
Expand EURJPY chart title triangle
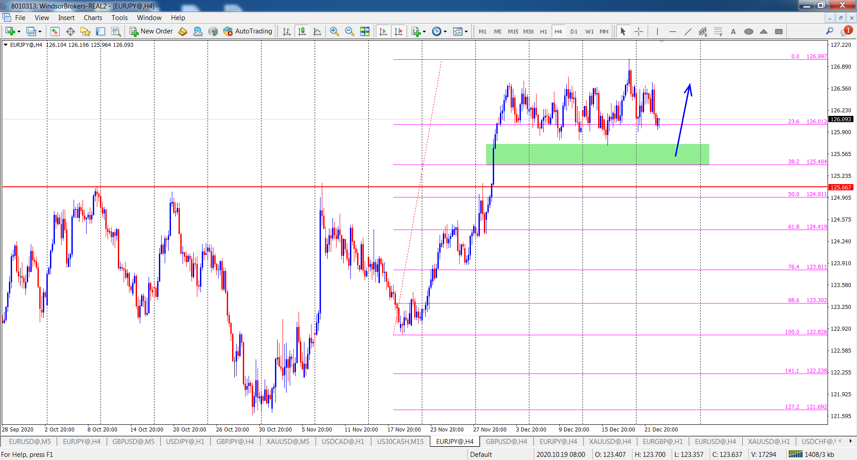5,45
